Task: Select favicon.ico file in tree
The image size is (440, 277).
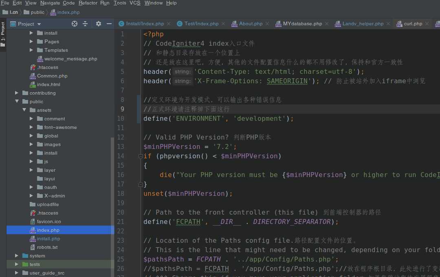Action: click(x=49, y=222)
